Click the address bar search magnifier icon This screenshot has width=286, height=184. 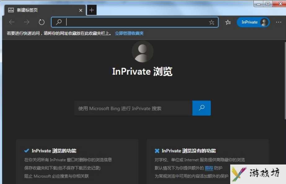click(x=59, y=22)
